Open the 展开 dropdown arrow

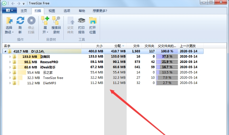[47, 32]
